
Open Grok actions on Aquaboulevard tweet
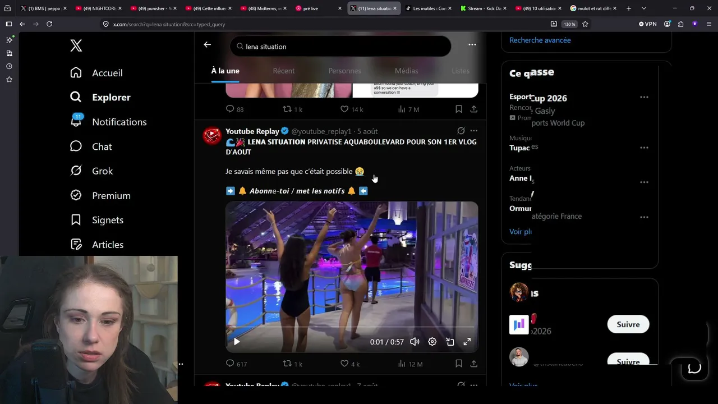(x=461, y=131)
